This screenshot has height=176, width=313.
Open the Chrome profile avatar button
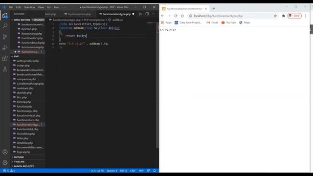pyautogui.click(x=294, y=16)
